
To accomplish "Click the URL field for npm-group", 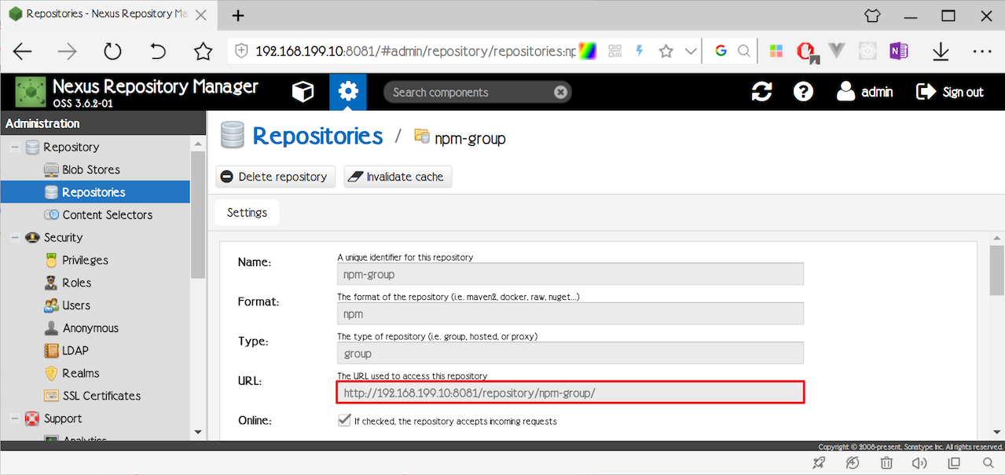I will [570, 393].
